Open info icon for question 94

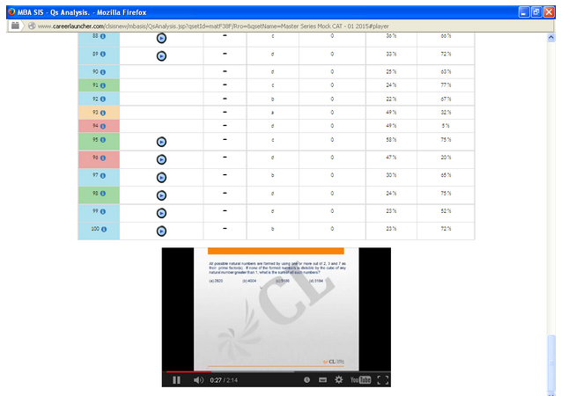click(x=103, y=126)
